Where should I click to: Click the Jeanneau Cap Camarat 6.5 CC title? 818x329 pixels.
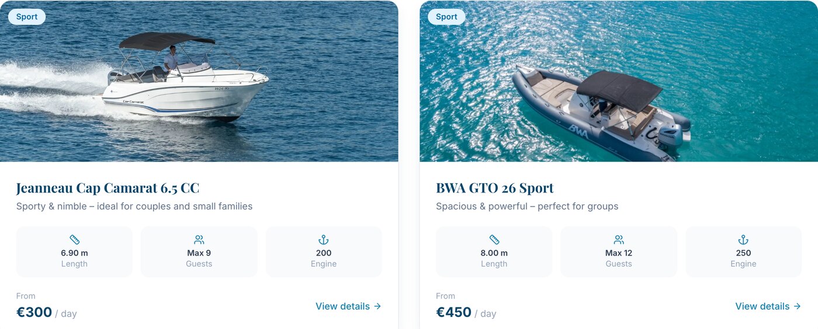(x=108, y=188)
